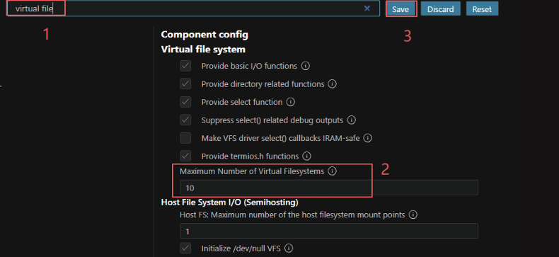Toggle Provide termios.h functions checkbox
The image size is (559, 257).
click(185, 156)
